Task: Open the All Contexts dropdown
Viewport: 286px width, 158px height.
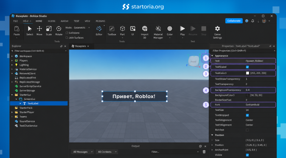Action: (x=107, y=152)
